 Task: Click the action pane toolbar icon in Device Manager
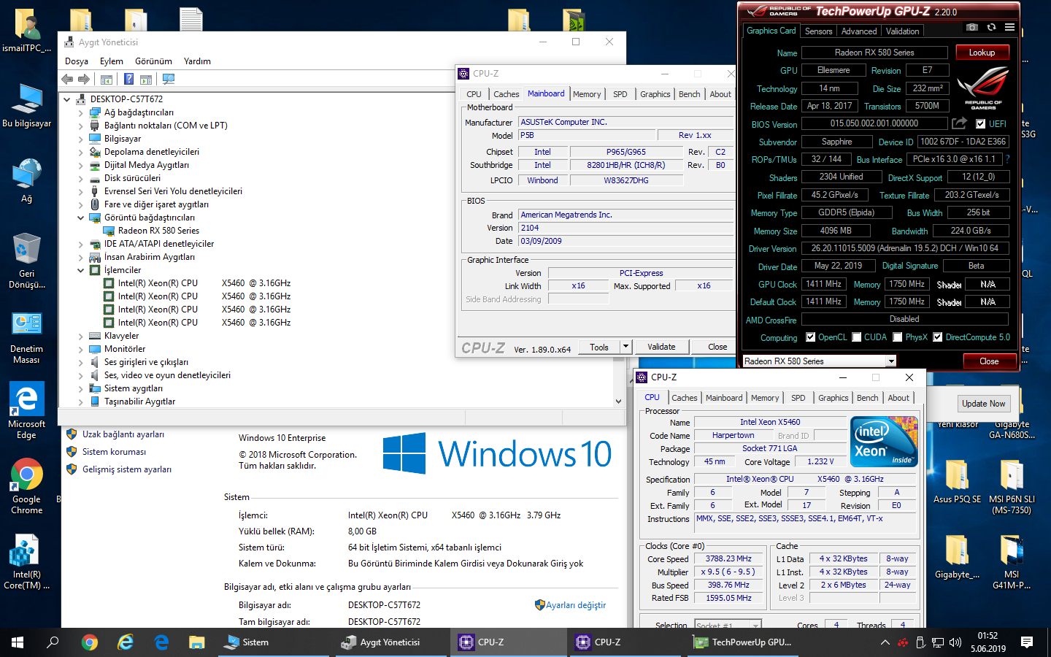pyautogui.click(x=146, y=79)
